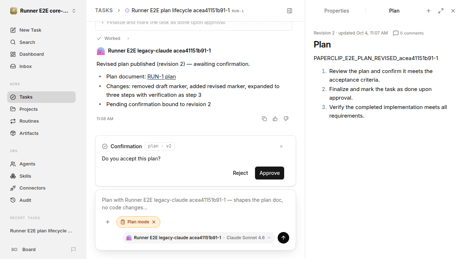Select Tasks in the sidebar
Image resolution: width=461 pixels, height=259 pixels.
(41, 97)
